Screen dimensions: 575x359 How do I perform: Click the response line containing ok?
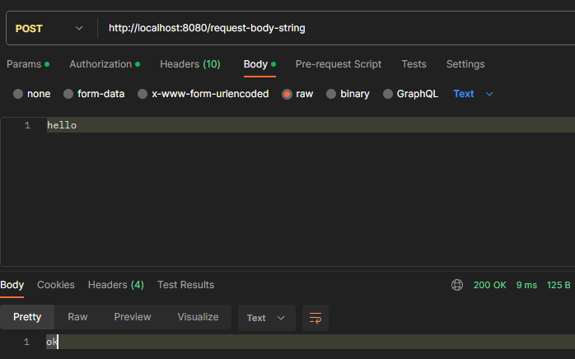tap(311, 342)
